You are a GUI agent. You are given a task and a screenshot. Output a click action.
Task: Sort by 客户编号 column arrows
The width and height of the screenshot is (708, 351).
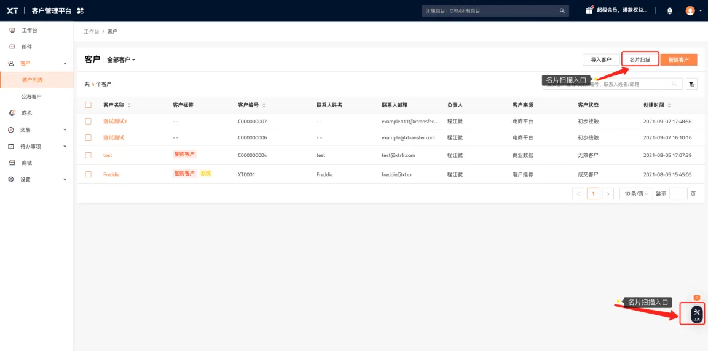pyautogui.click(x=264, y=105)
